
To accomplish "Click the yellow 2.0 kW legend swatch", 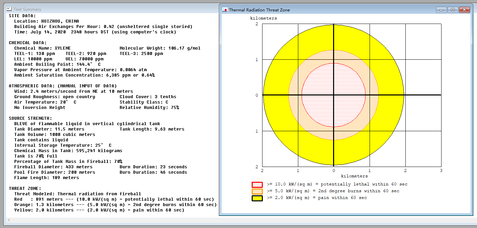I will click(257, 198).
